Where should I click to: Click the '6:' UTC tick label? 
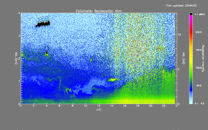coord(60,106)
